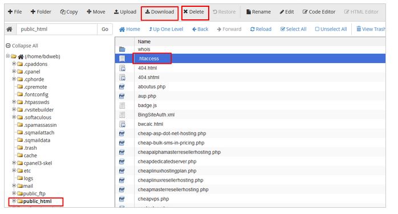Go Forward in file manager
The image size is (398, 214).
229,30
